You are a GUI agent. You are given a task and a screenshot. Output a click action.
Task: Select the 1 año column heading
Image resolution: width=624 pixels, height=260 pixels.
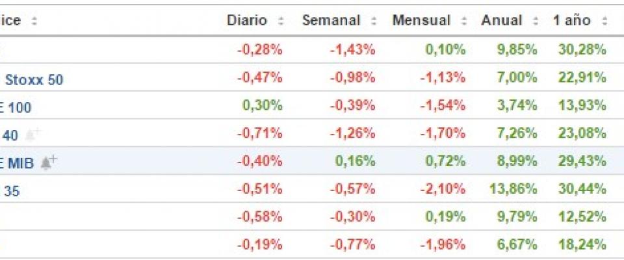click(572, 20)
